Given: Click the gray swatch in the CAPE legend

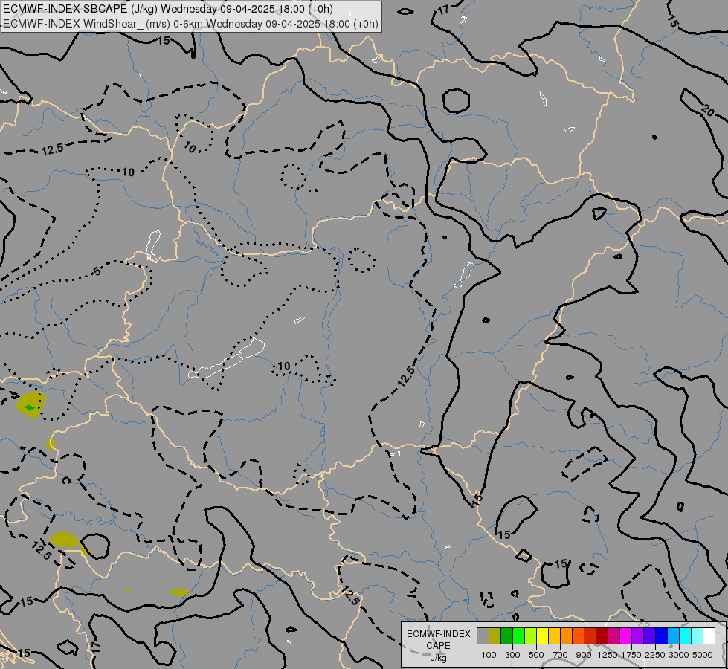Looking at the screenshot, I should tap(483, 636).
